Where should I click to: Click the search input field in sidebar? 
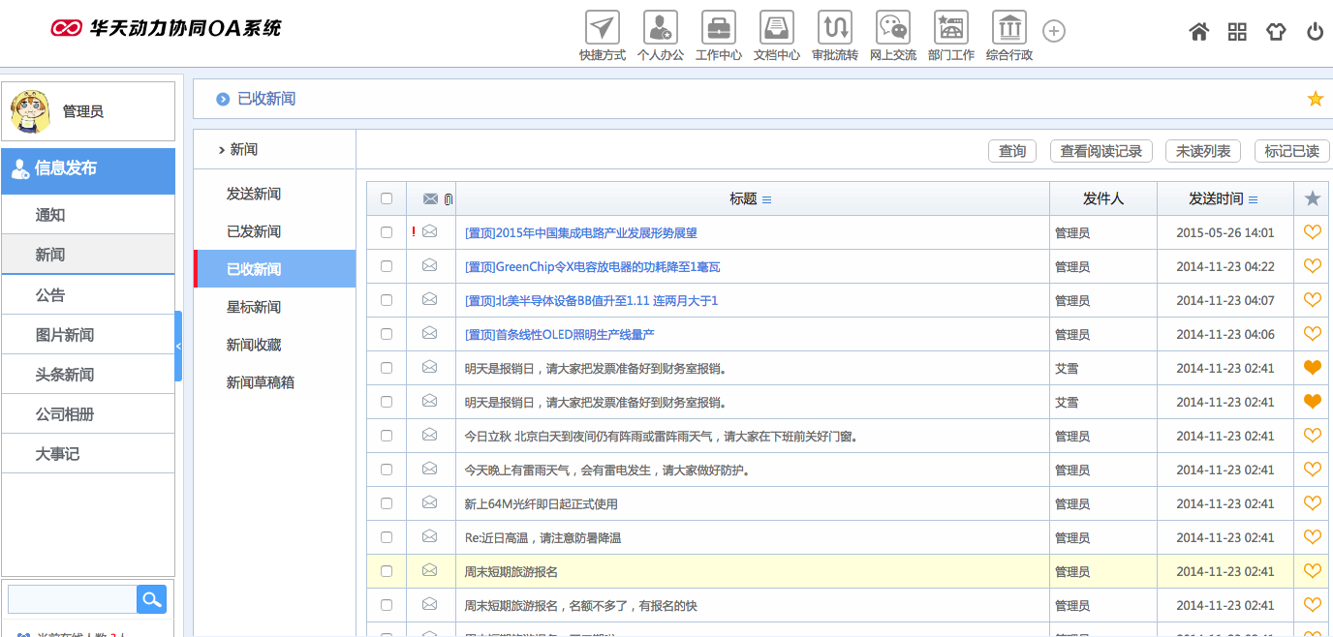click(x=73, y=600)
